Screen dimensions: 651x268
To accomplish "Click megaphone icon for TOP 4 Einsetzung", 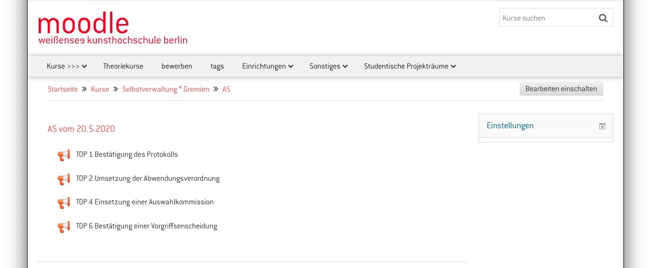I will pos(64,203).
